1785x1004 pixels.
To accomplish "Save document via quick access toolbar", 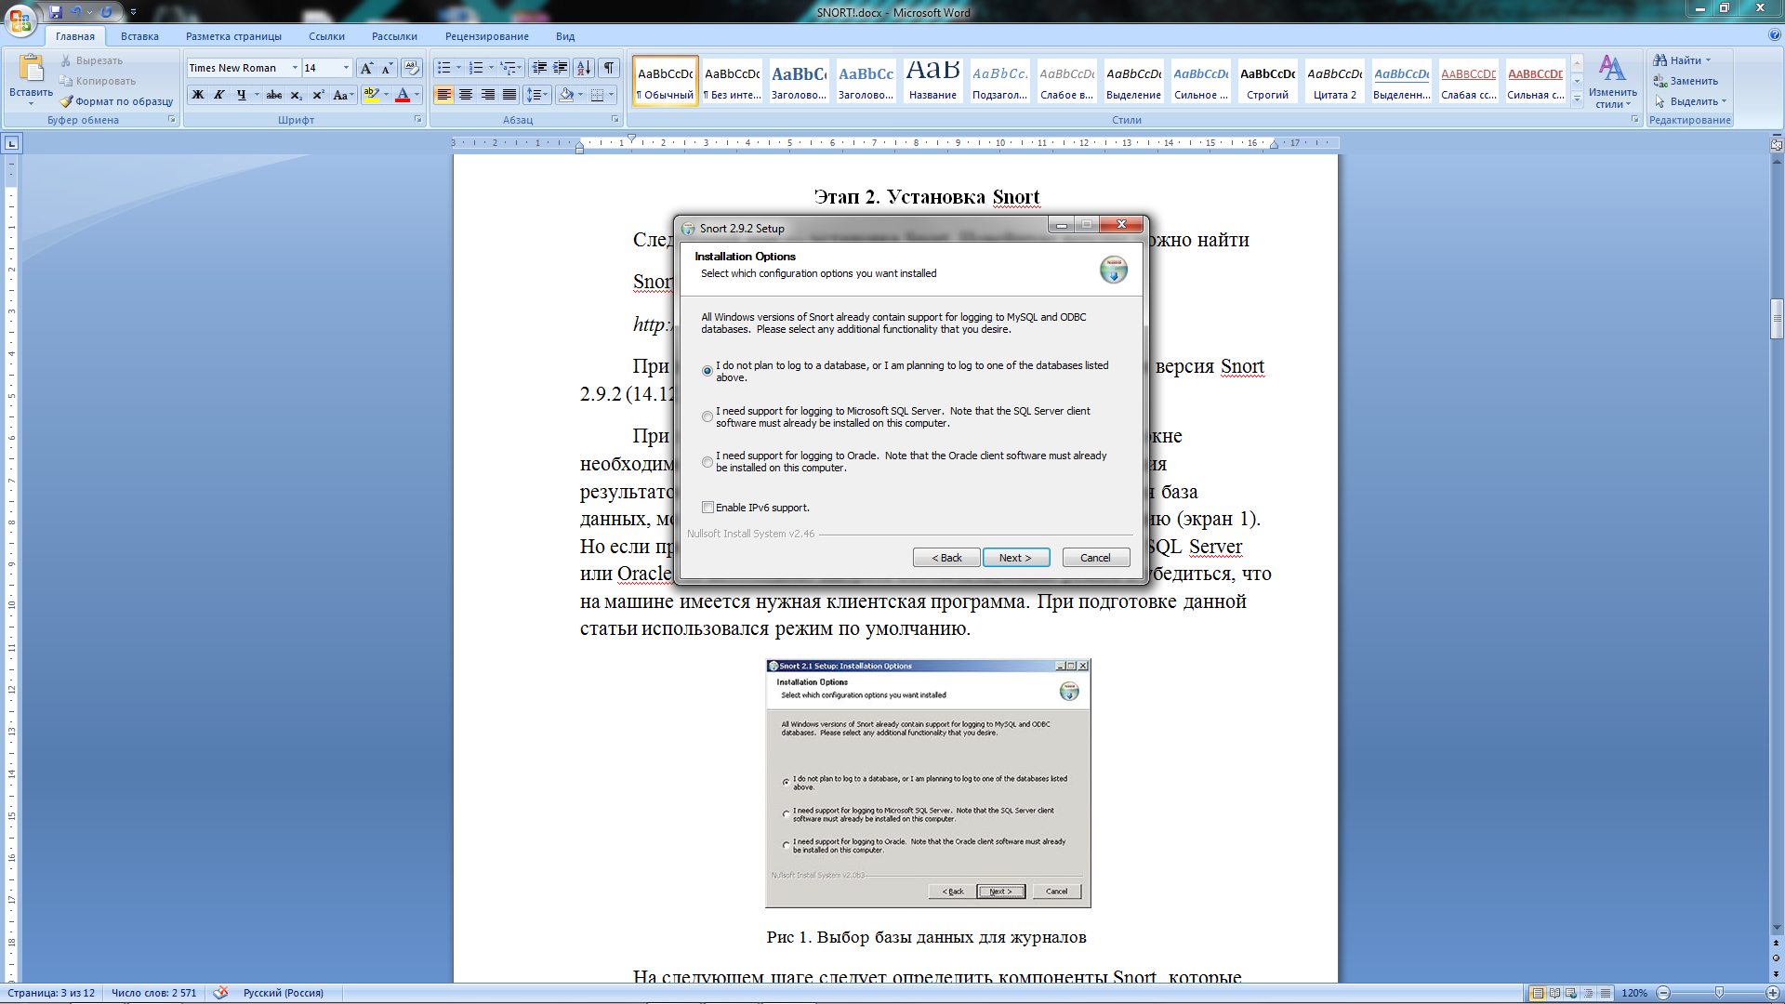I will (x=56, y=12).
